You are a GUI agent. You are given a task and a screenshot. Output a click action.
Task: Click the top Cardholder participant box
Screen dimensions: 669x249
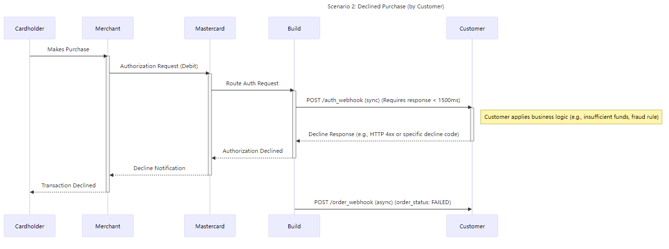(30, 29)
